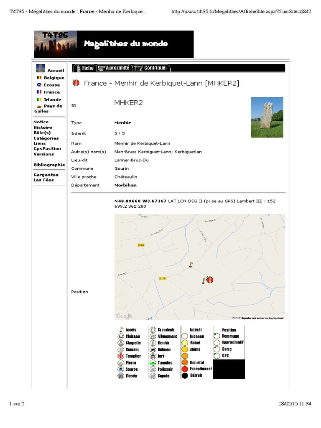Switch to the Aproximité tab
The width and height of the screenshot is (321, 428).
point(114,68)
